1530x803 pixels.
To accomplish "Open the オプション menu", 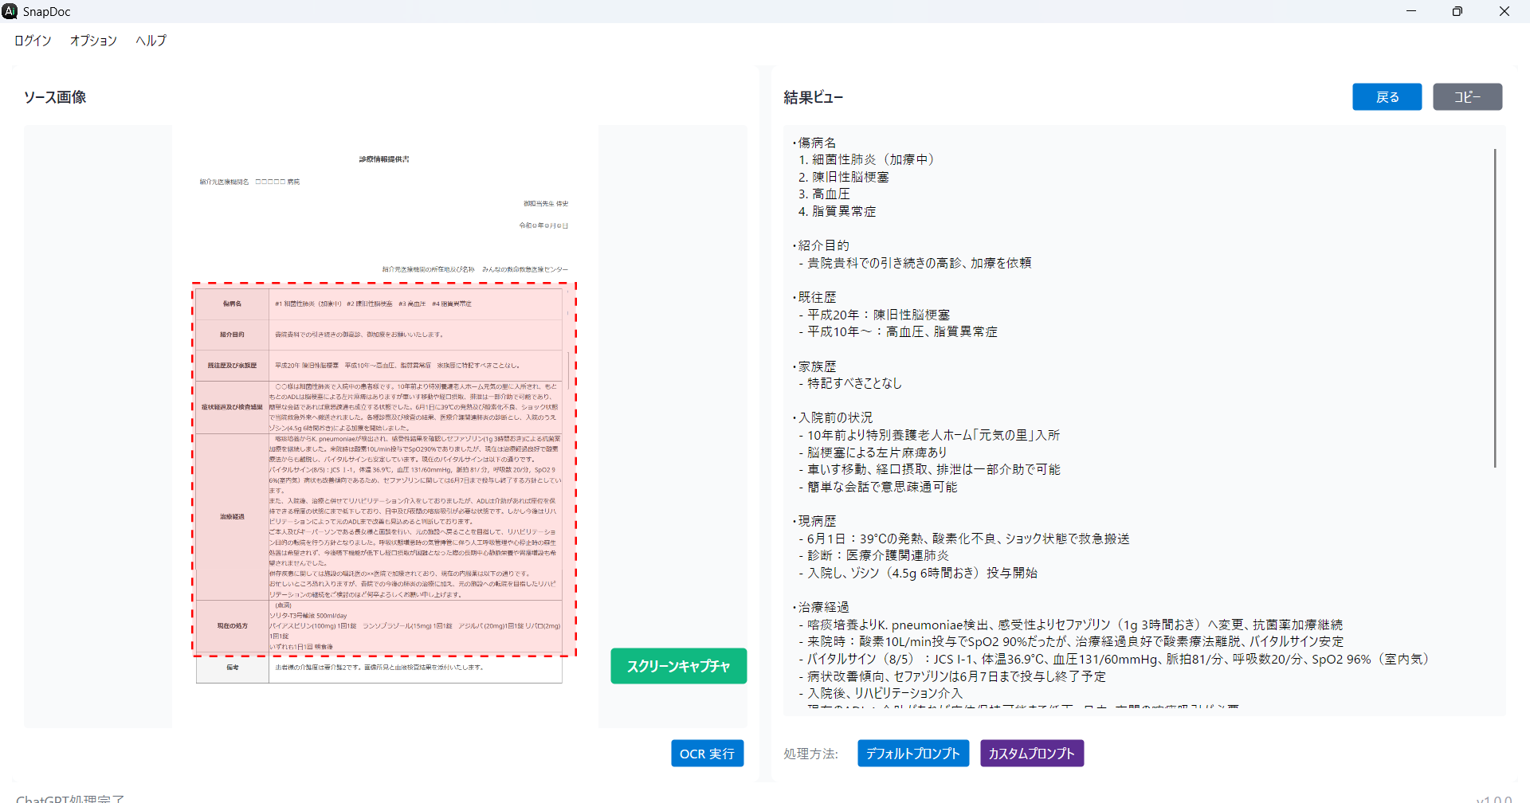I will (93, 41).
